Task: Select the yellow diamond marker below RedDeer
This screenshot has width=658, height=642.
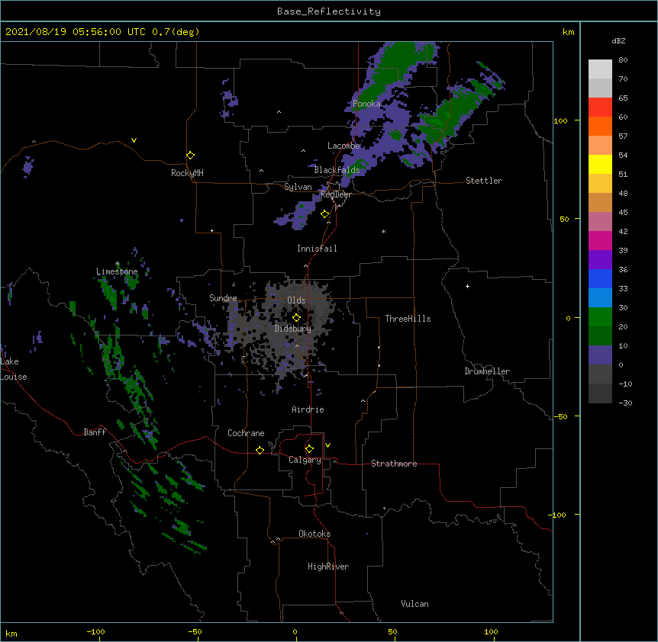Action: click(325, 214)
